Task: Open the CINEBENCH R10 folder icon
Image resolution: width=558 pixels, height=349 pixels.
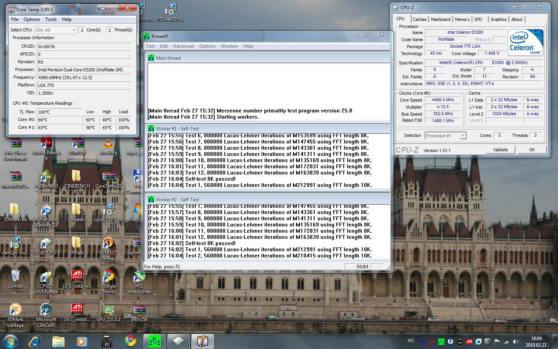Action: [77, 183]
